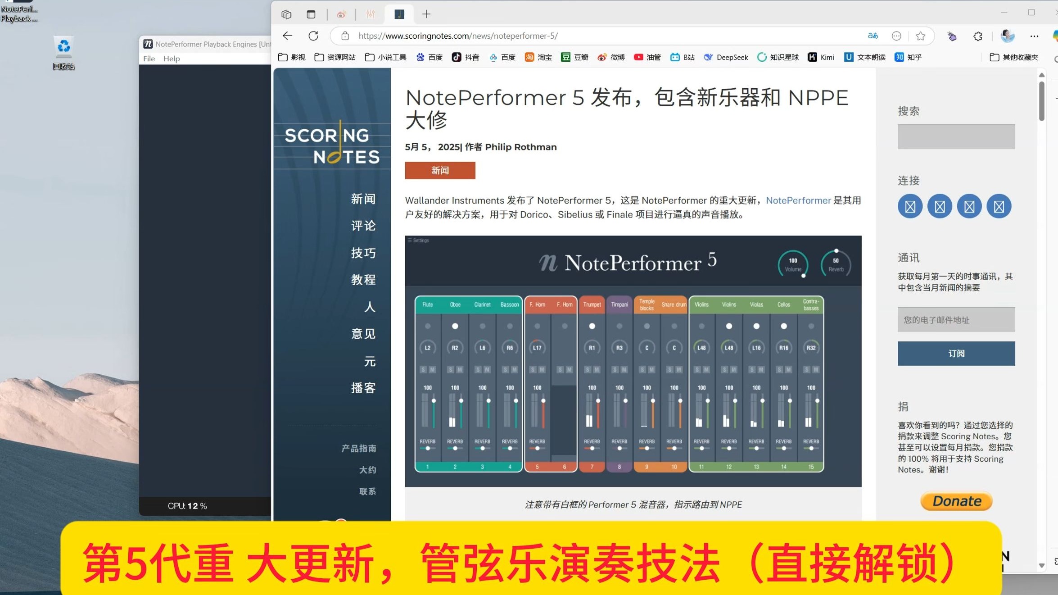This screenshot has height=595, width=1058.
Task: Open Help menu in NotePerformer Playback Engines
Action: coord(172,59)
